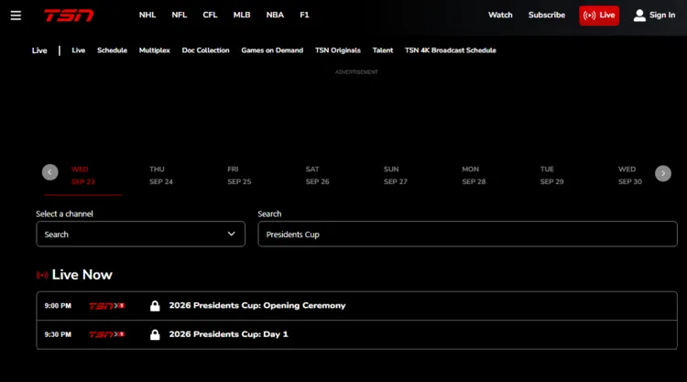Screen dimensions: 687x382
Task: Click TSN channel logo in 9:00 PM row
Action: click(x=106, y=306)
